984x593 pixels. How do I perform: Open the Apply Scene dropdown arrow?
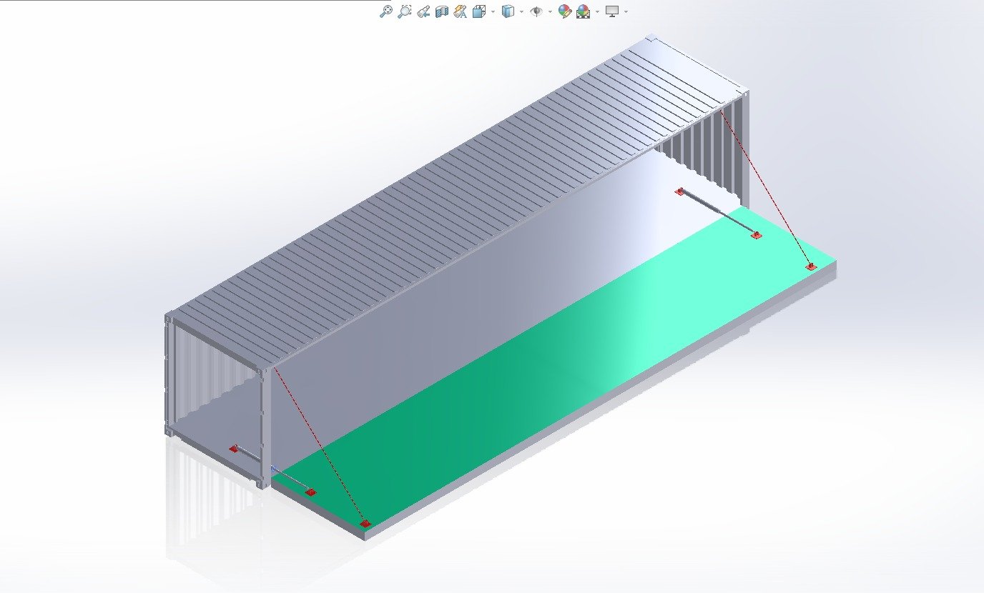pyautogui.click(x=596, y=11)
